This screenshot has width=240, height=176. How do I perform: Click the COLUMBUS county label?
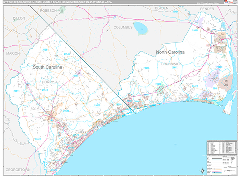(x=122, y=27)
